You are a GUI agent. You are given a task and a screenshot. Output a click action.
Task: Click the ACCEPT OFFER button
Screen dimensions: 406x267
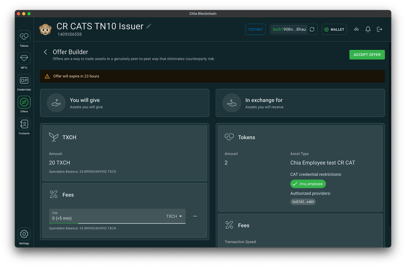coord(367,55)
